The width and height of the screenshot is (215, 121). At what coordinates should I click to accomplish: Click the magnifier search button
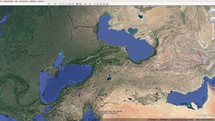(x=49, y=4)
